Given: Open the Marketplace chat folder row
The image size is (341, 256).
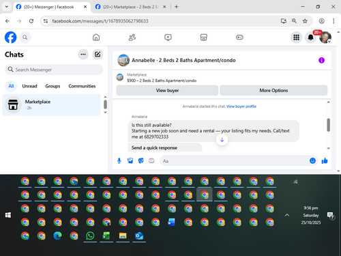Looking at the screenshot, I should 51,104.
